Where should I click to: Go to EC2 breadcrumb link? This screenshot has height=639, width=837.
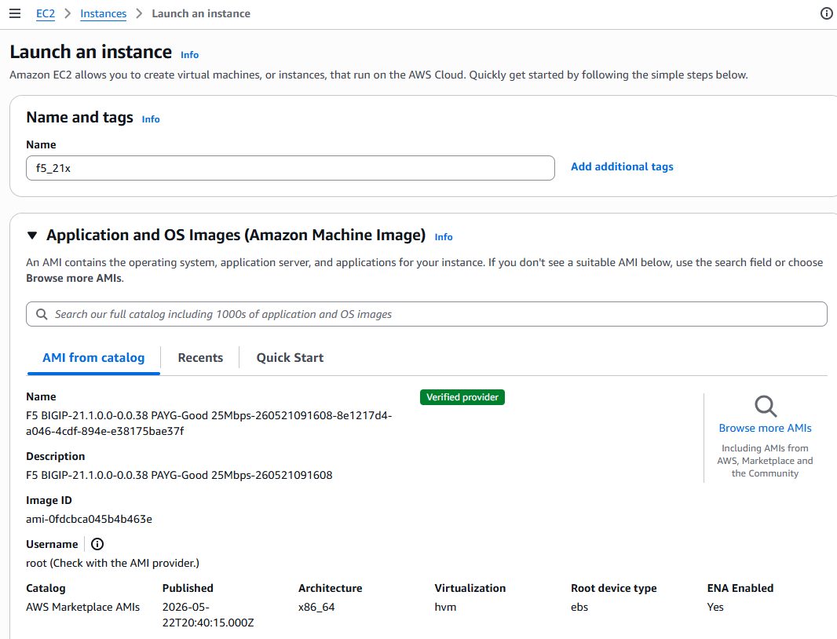click(x=46, y=13)
